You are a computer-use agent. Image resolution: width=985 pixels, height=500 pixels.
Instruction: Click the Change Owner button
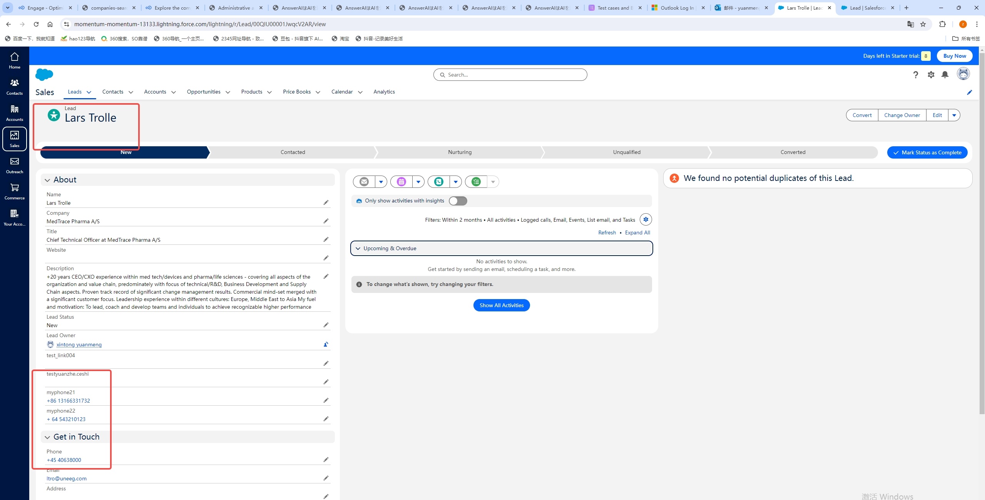(x=902, y=115)
